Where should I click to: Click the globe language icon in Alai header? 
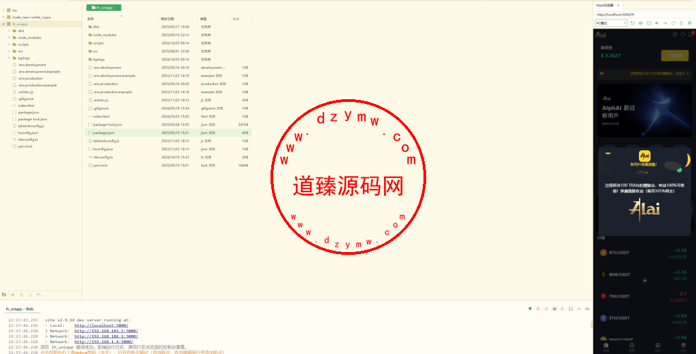[675, 34]
